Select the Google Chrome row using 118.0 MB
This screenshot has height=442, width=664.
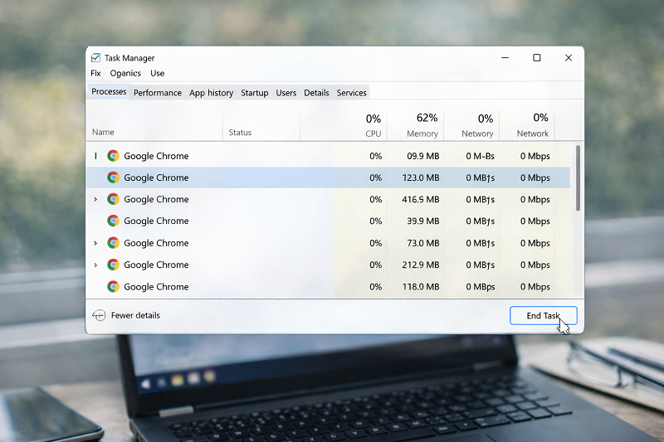pyautogui.click(x=328, y=287)
